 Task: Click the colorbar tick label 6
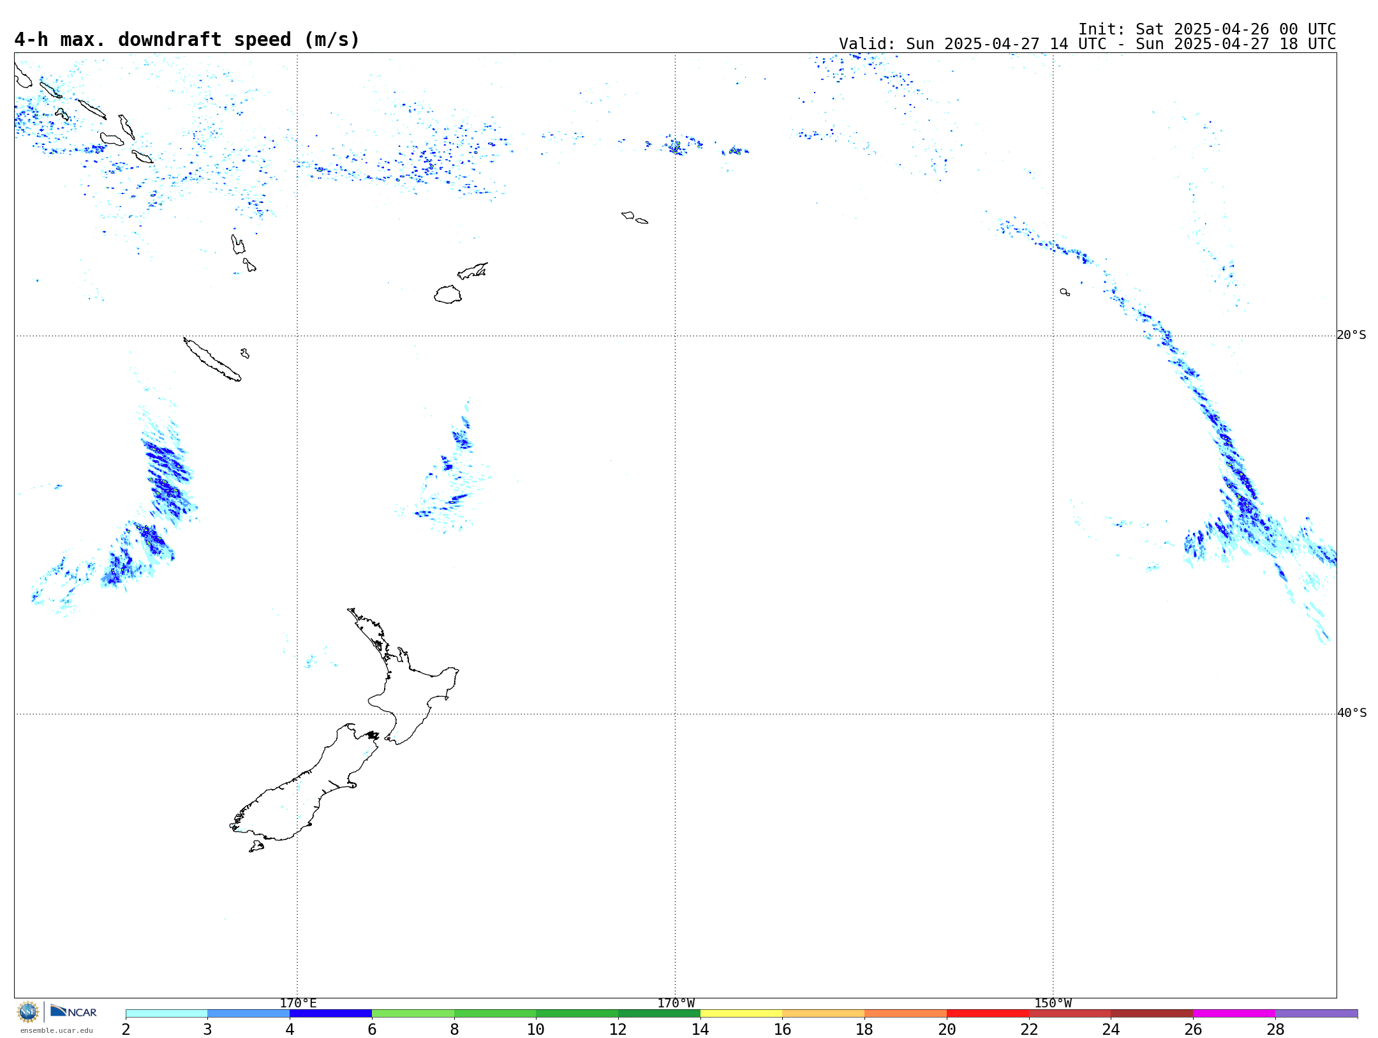point(372,1030)
